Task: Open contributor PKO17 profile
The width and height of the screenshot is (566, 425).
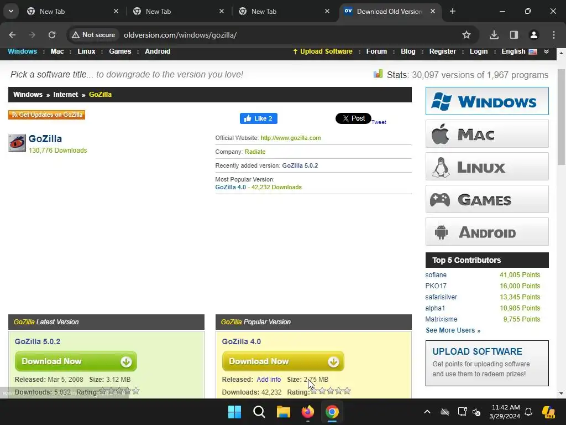Action: [436, 286]
